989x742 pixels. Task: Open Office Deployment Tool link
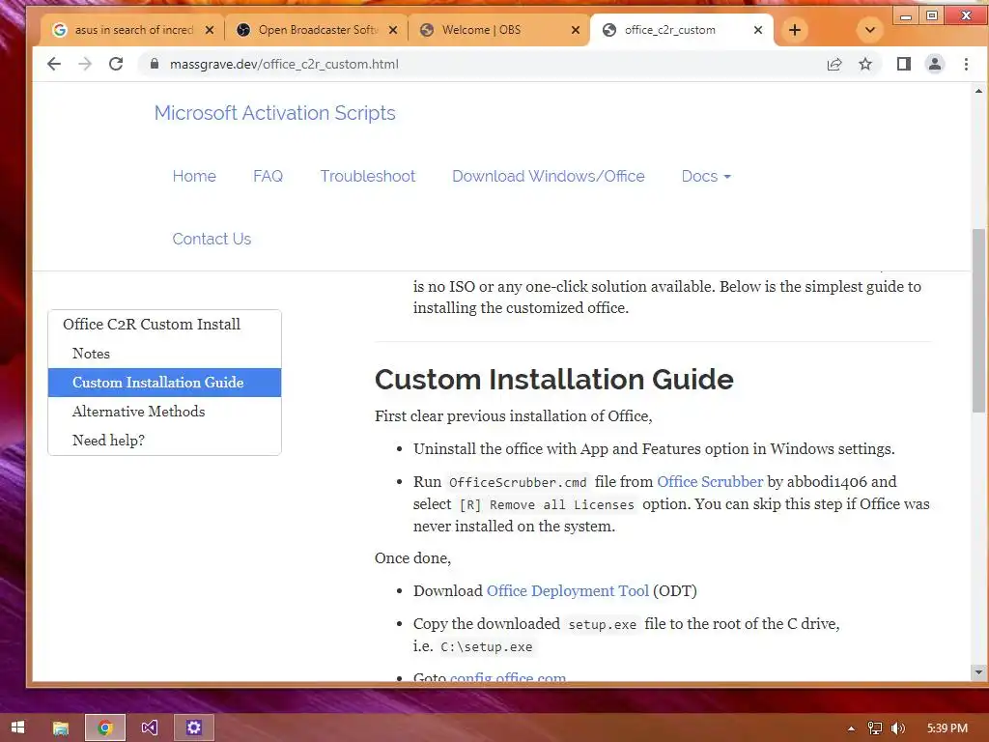tap(568, 590)
